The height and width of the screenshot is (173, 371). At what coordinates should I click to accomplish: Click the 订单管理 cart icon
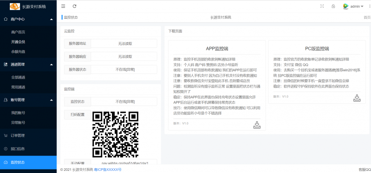(6, 136)
